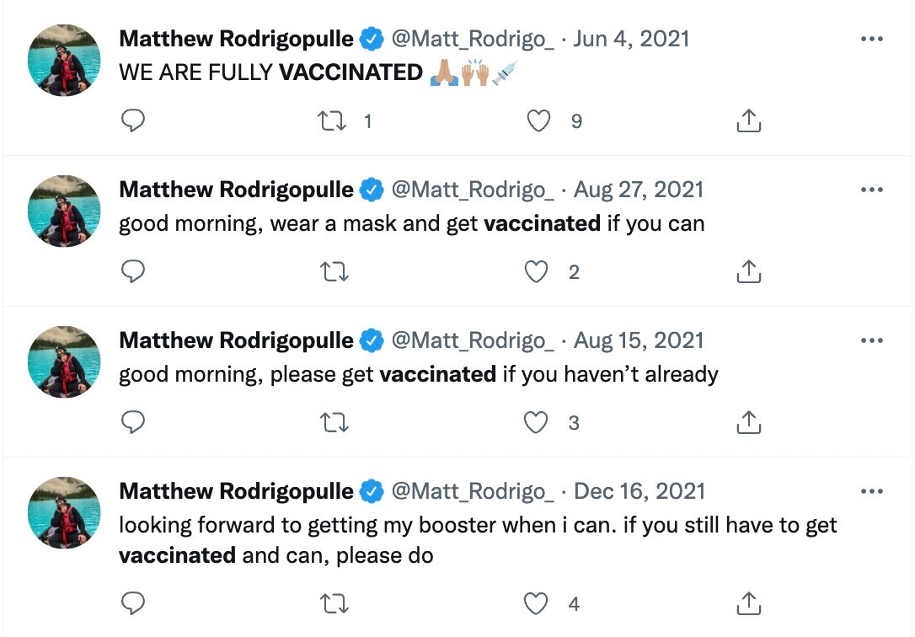Share the Dec 16, 2021 booster tweet
Viewport: 915px width, 637px height.
pos(748,603)
